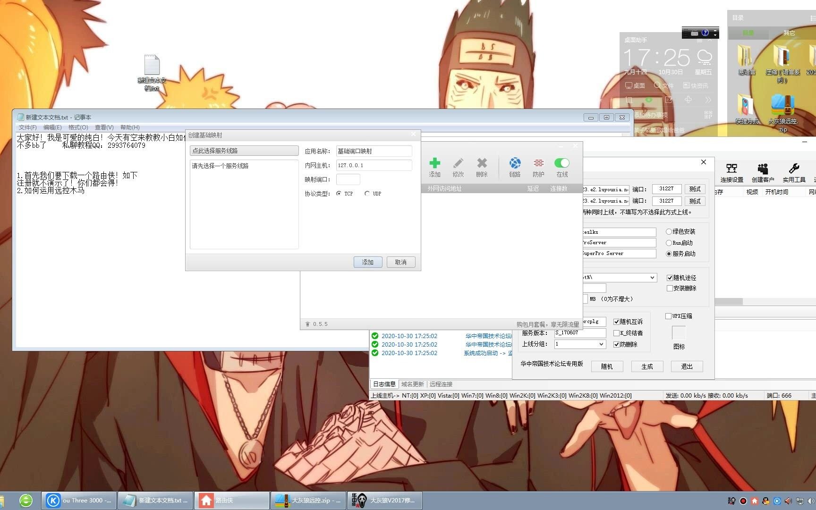Expand the install path dropdown ending in %\
Image resolution: width=816 pixels, height=510 pixels.
coord(652,278)
